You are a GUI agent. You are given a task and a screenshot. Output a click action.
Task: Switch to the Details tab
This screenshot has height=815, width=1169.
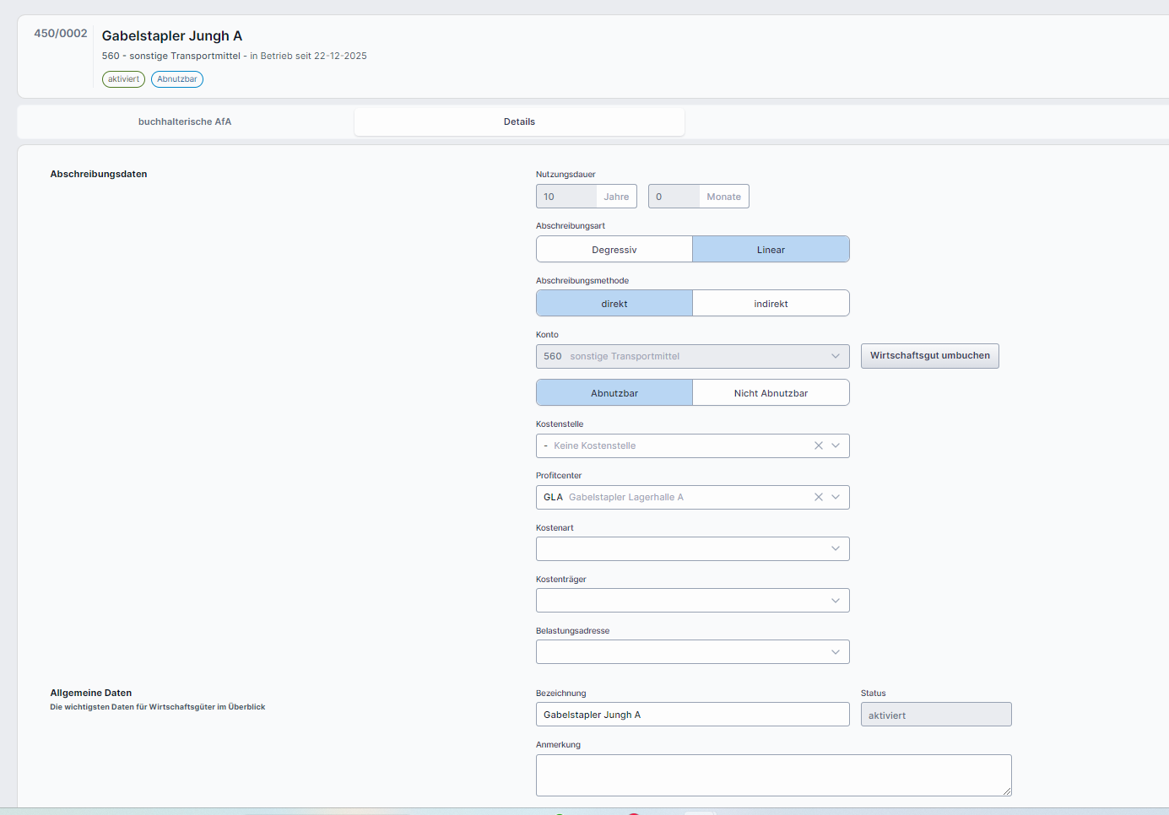click(x=519, y=121)
